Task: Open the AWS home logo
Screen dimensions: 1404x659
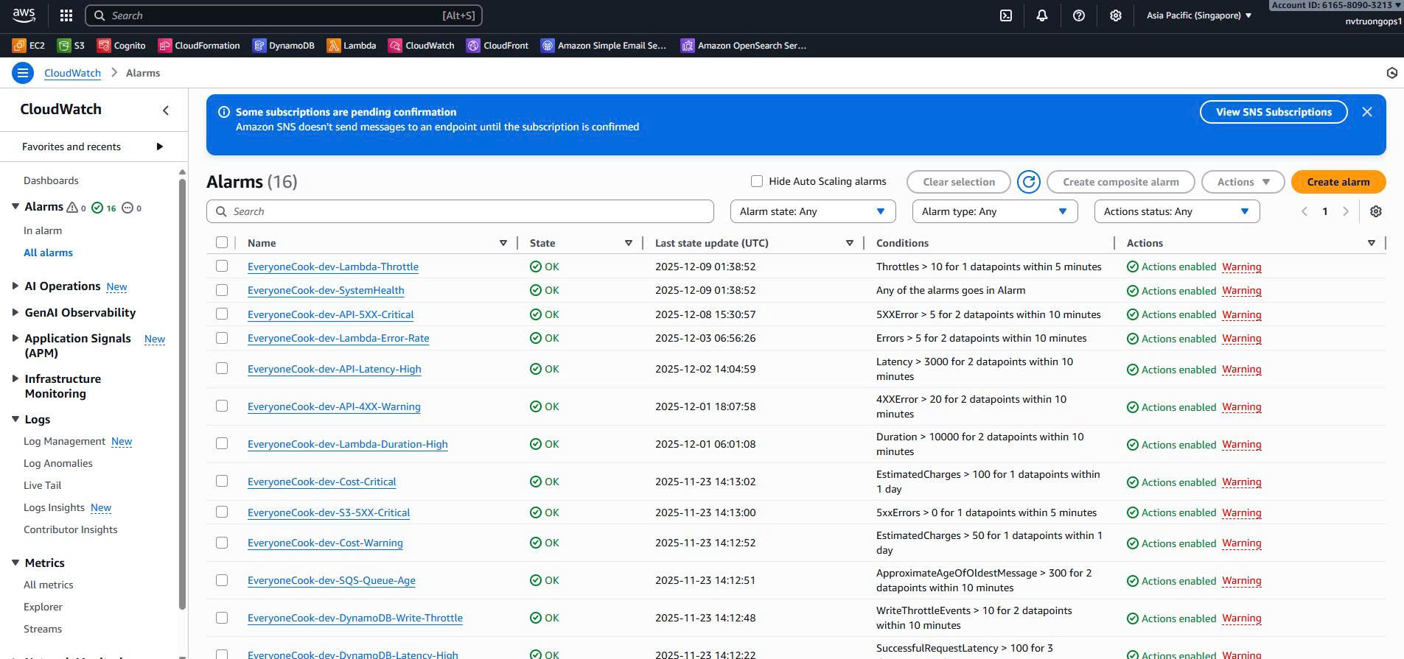Action: click(24, 15)
